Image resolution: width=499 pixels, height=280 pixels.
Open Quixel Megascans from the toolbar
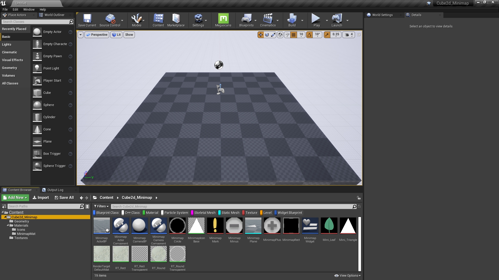pos(223,20)
